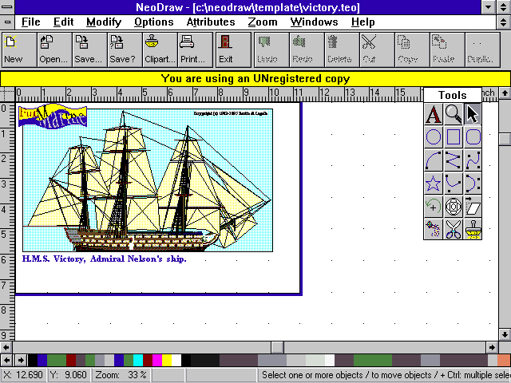Screen dimensions: 511x383
Task: Click the vertical scrollbar down arrow
Action: [505, 334]
